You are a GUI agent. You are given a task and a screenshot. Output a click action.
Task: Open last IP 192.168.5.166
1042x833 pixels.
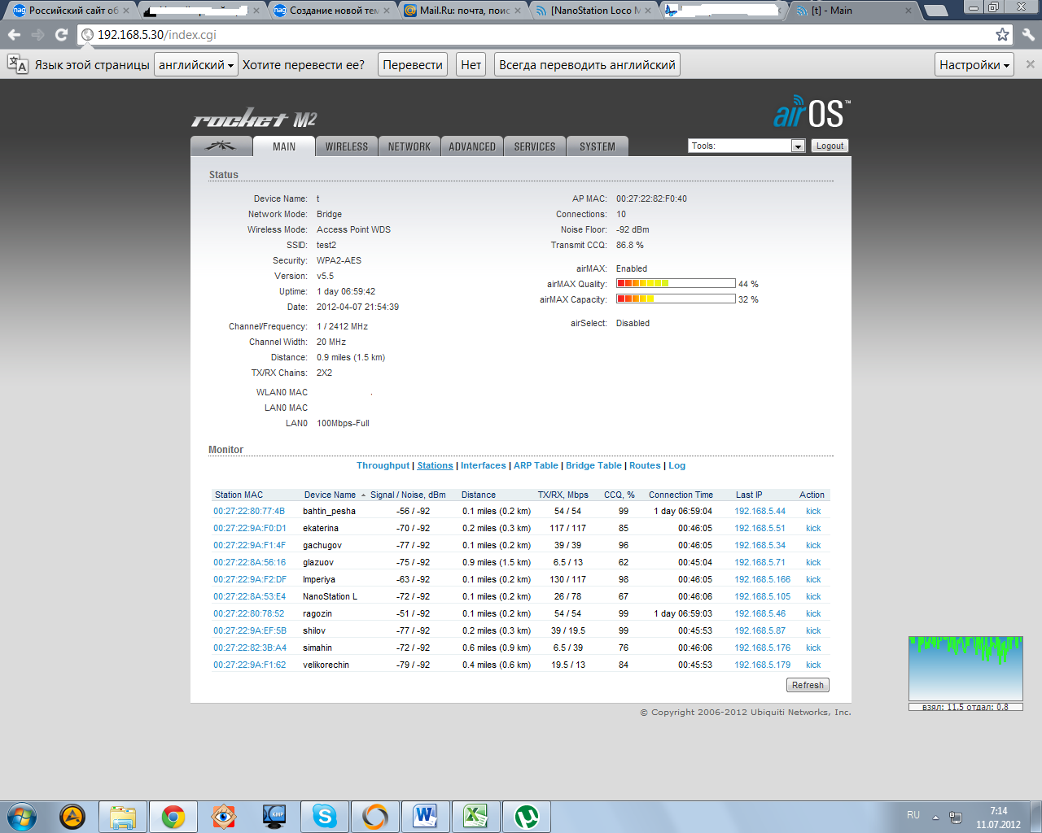tap(762, 579)
